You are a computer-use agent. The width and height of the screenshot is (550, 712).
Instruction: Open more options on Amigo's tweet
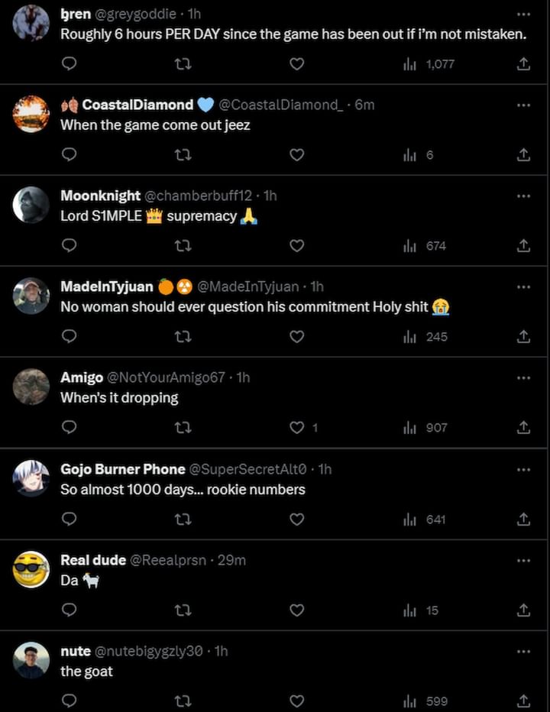click(523, 377)
